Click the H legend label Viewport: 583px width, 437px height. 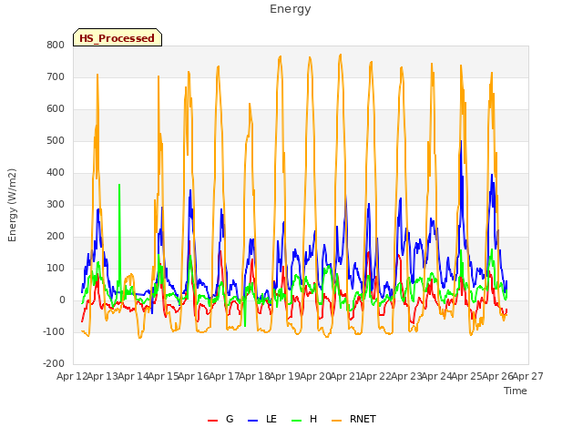tap(313, 419)
